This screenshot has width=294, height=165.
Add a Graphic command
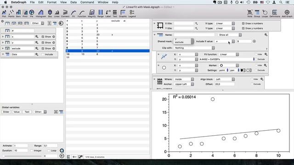point(123,13)
